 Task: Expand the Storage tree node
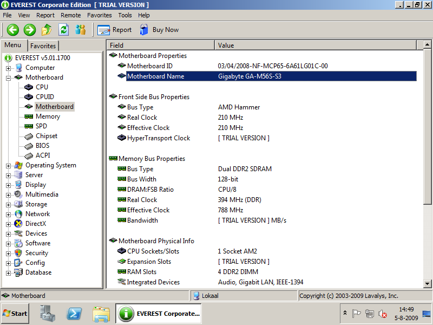coord(8,205)
